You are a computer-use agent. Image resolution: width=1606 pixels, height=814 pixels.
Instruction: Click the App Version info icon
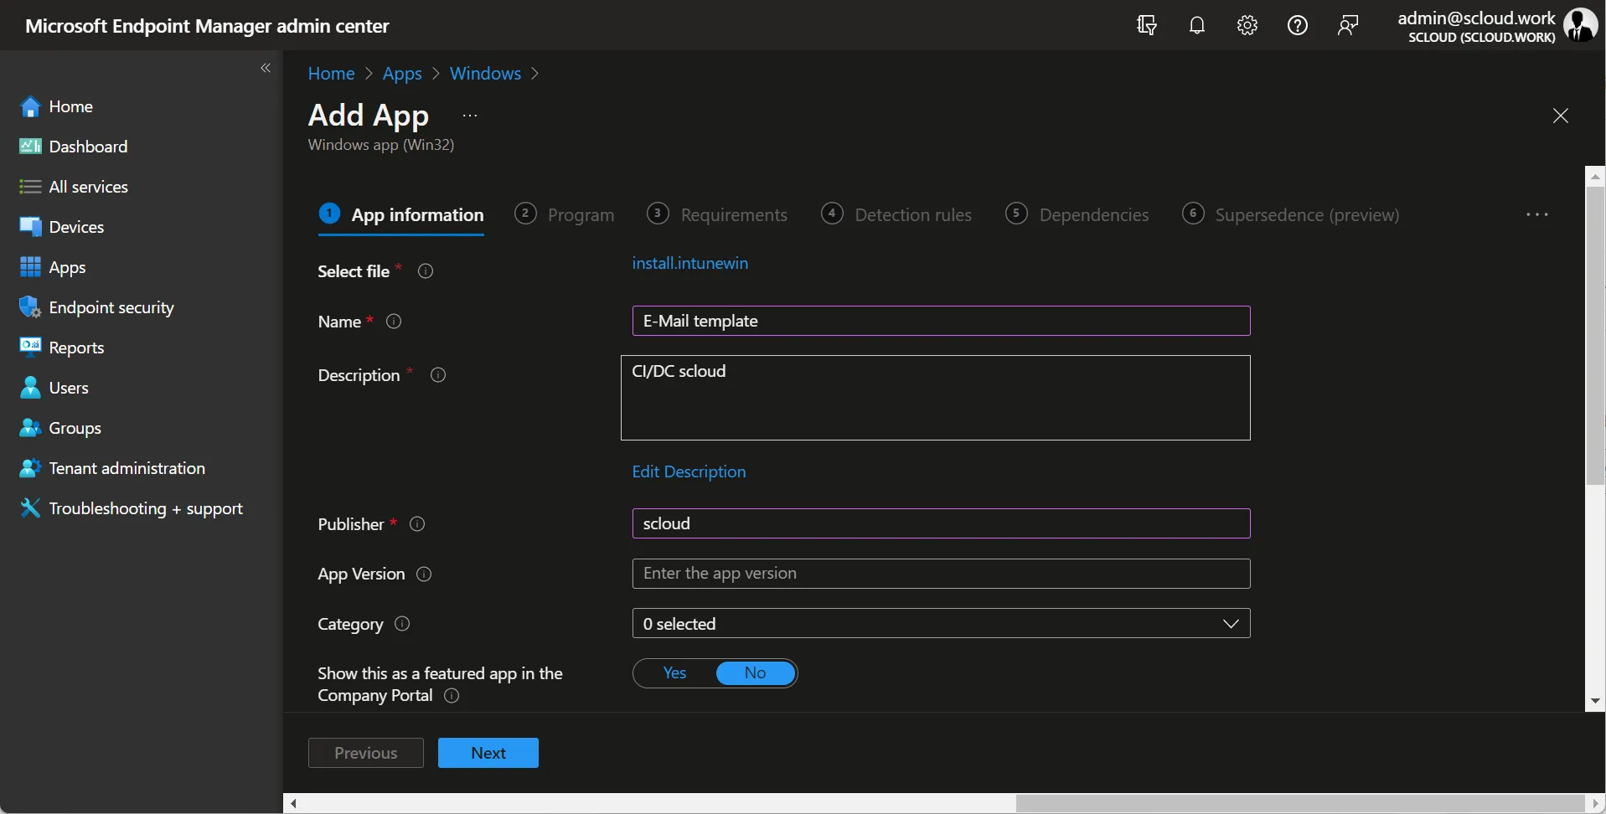coord(424,574)
